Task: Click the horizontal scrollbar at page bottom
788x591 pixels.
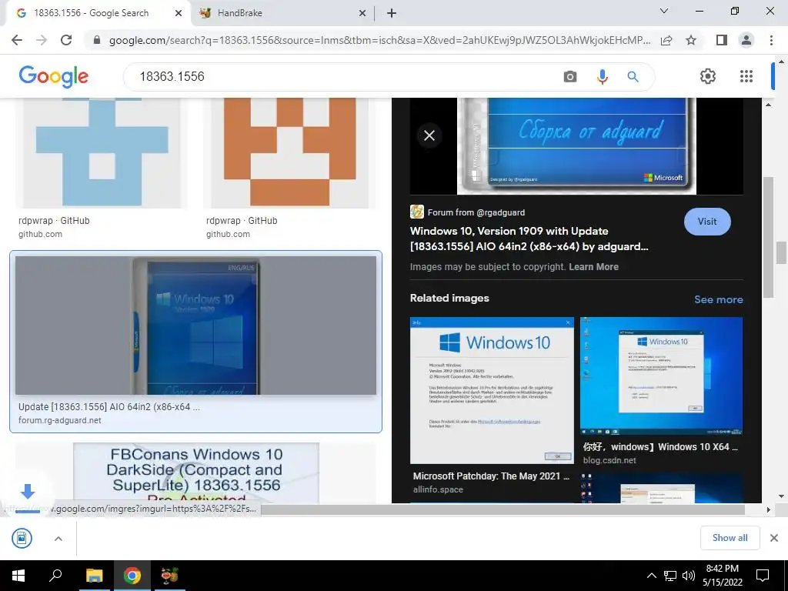Action: click(503, 509)
